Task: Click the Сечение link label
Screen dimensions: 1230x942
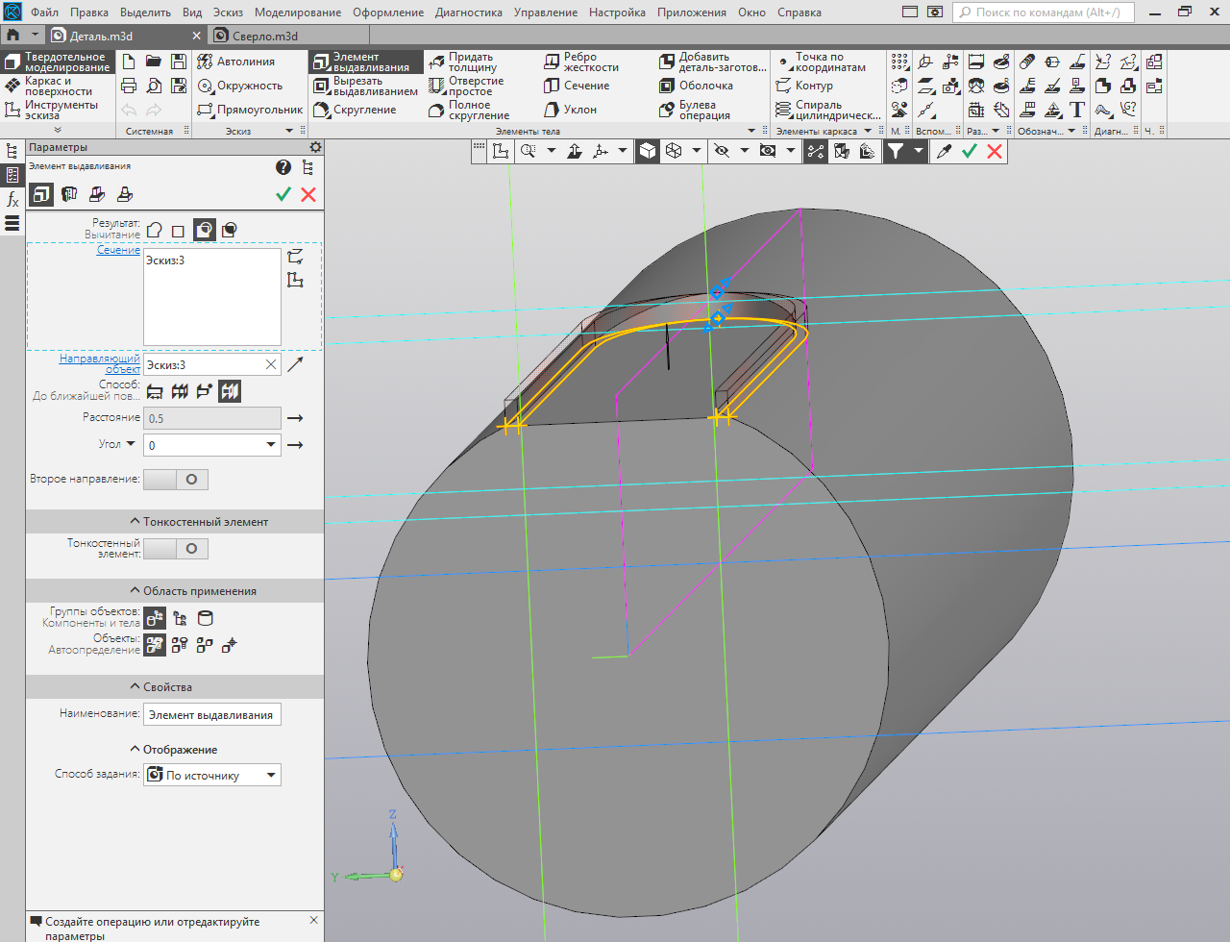Action: [x=118, y=250]
